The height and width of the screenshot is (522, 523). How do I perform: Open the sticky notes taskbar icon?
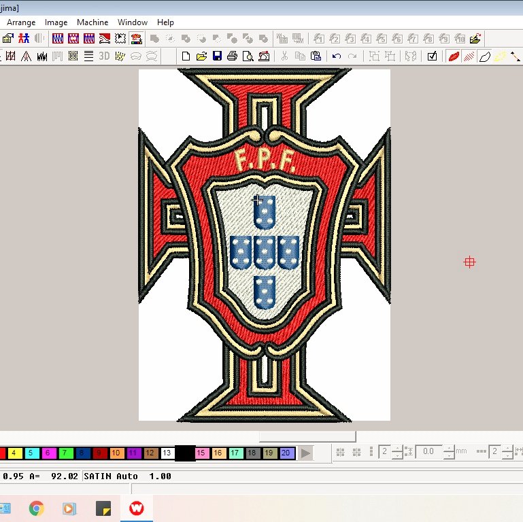click(103, 508)
